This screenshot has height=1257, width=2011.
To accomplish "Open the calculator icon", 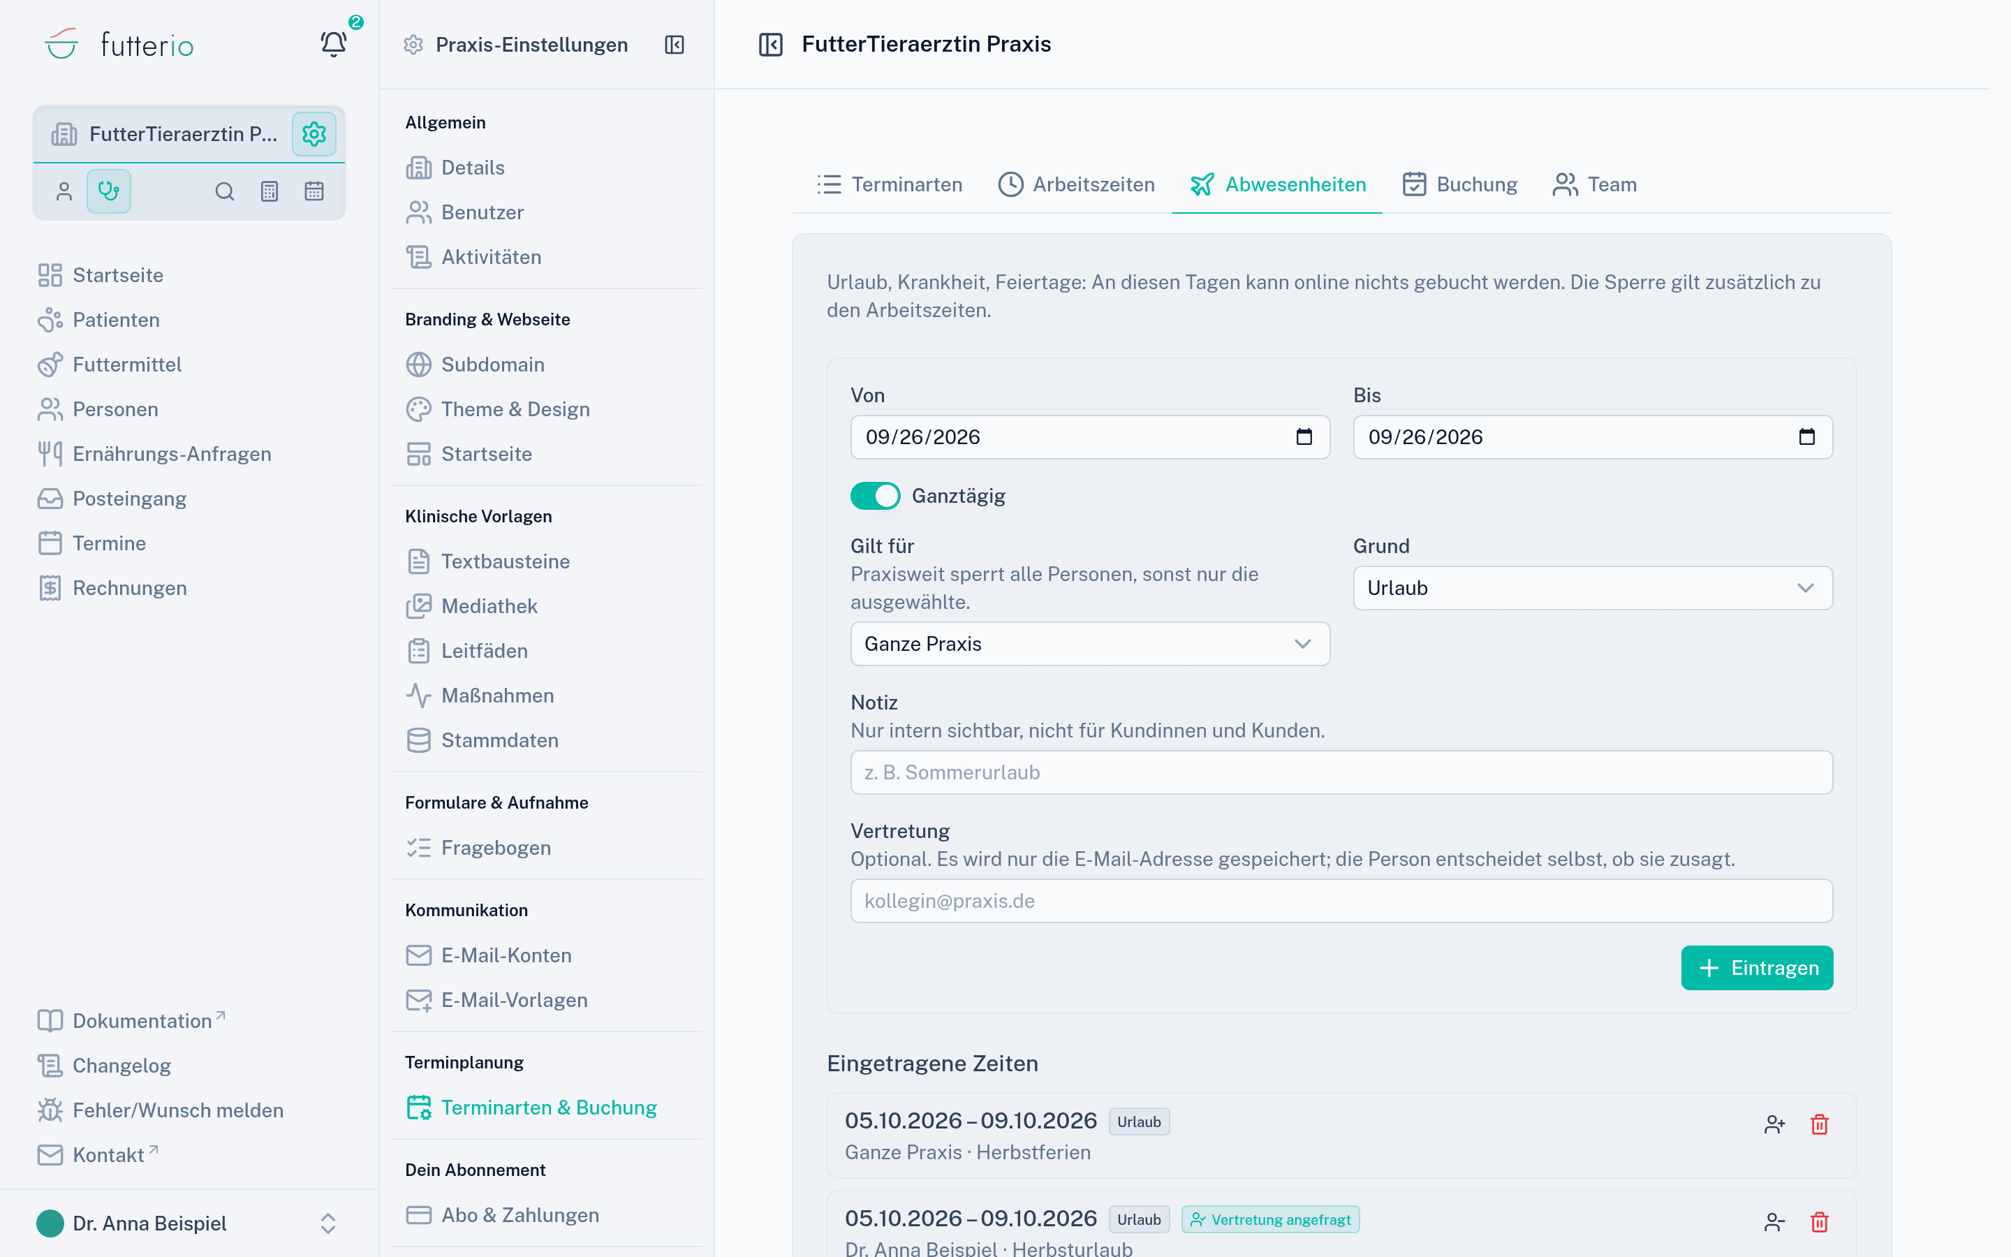I will (x=270, y=191).
